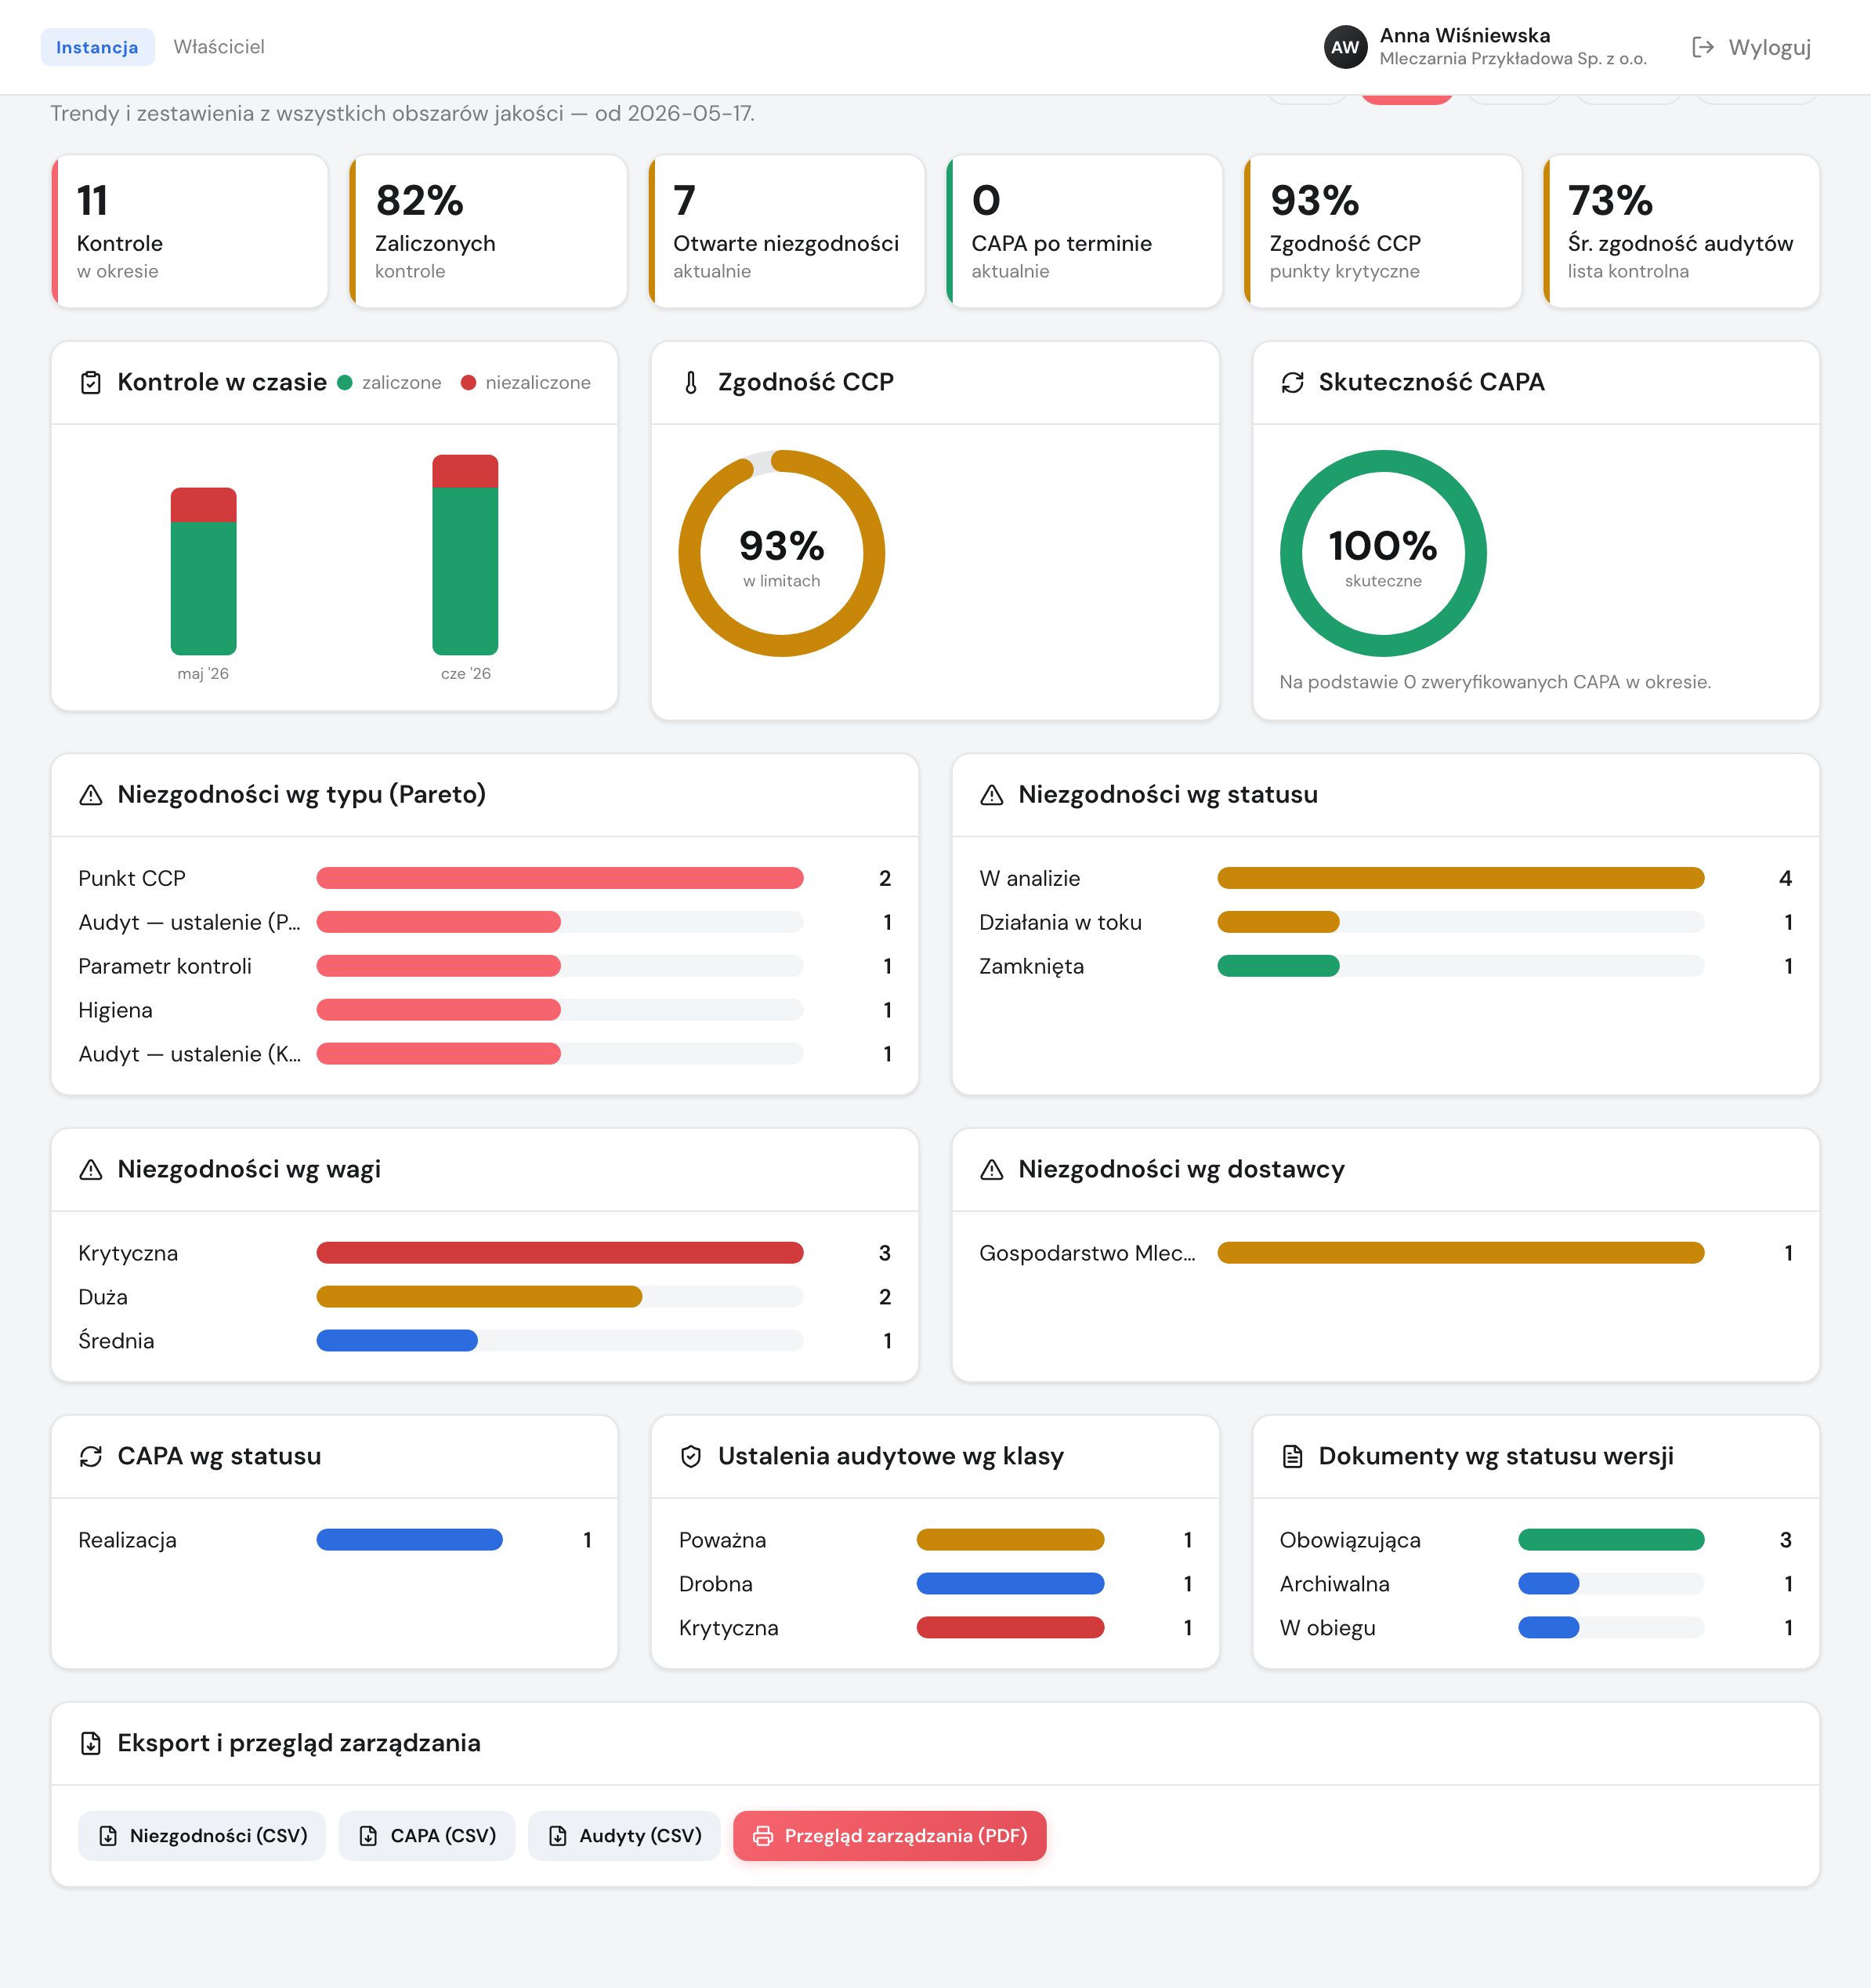Image resolution: width=1871 pixels, height=1988 pixels.
Task: Click the cze '26 stacked bar
Action: (x=465, y=555)
